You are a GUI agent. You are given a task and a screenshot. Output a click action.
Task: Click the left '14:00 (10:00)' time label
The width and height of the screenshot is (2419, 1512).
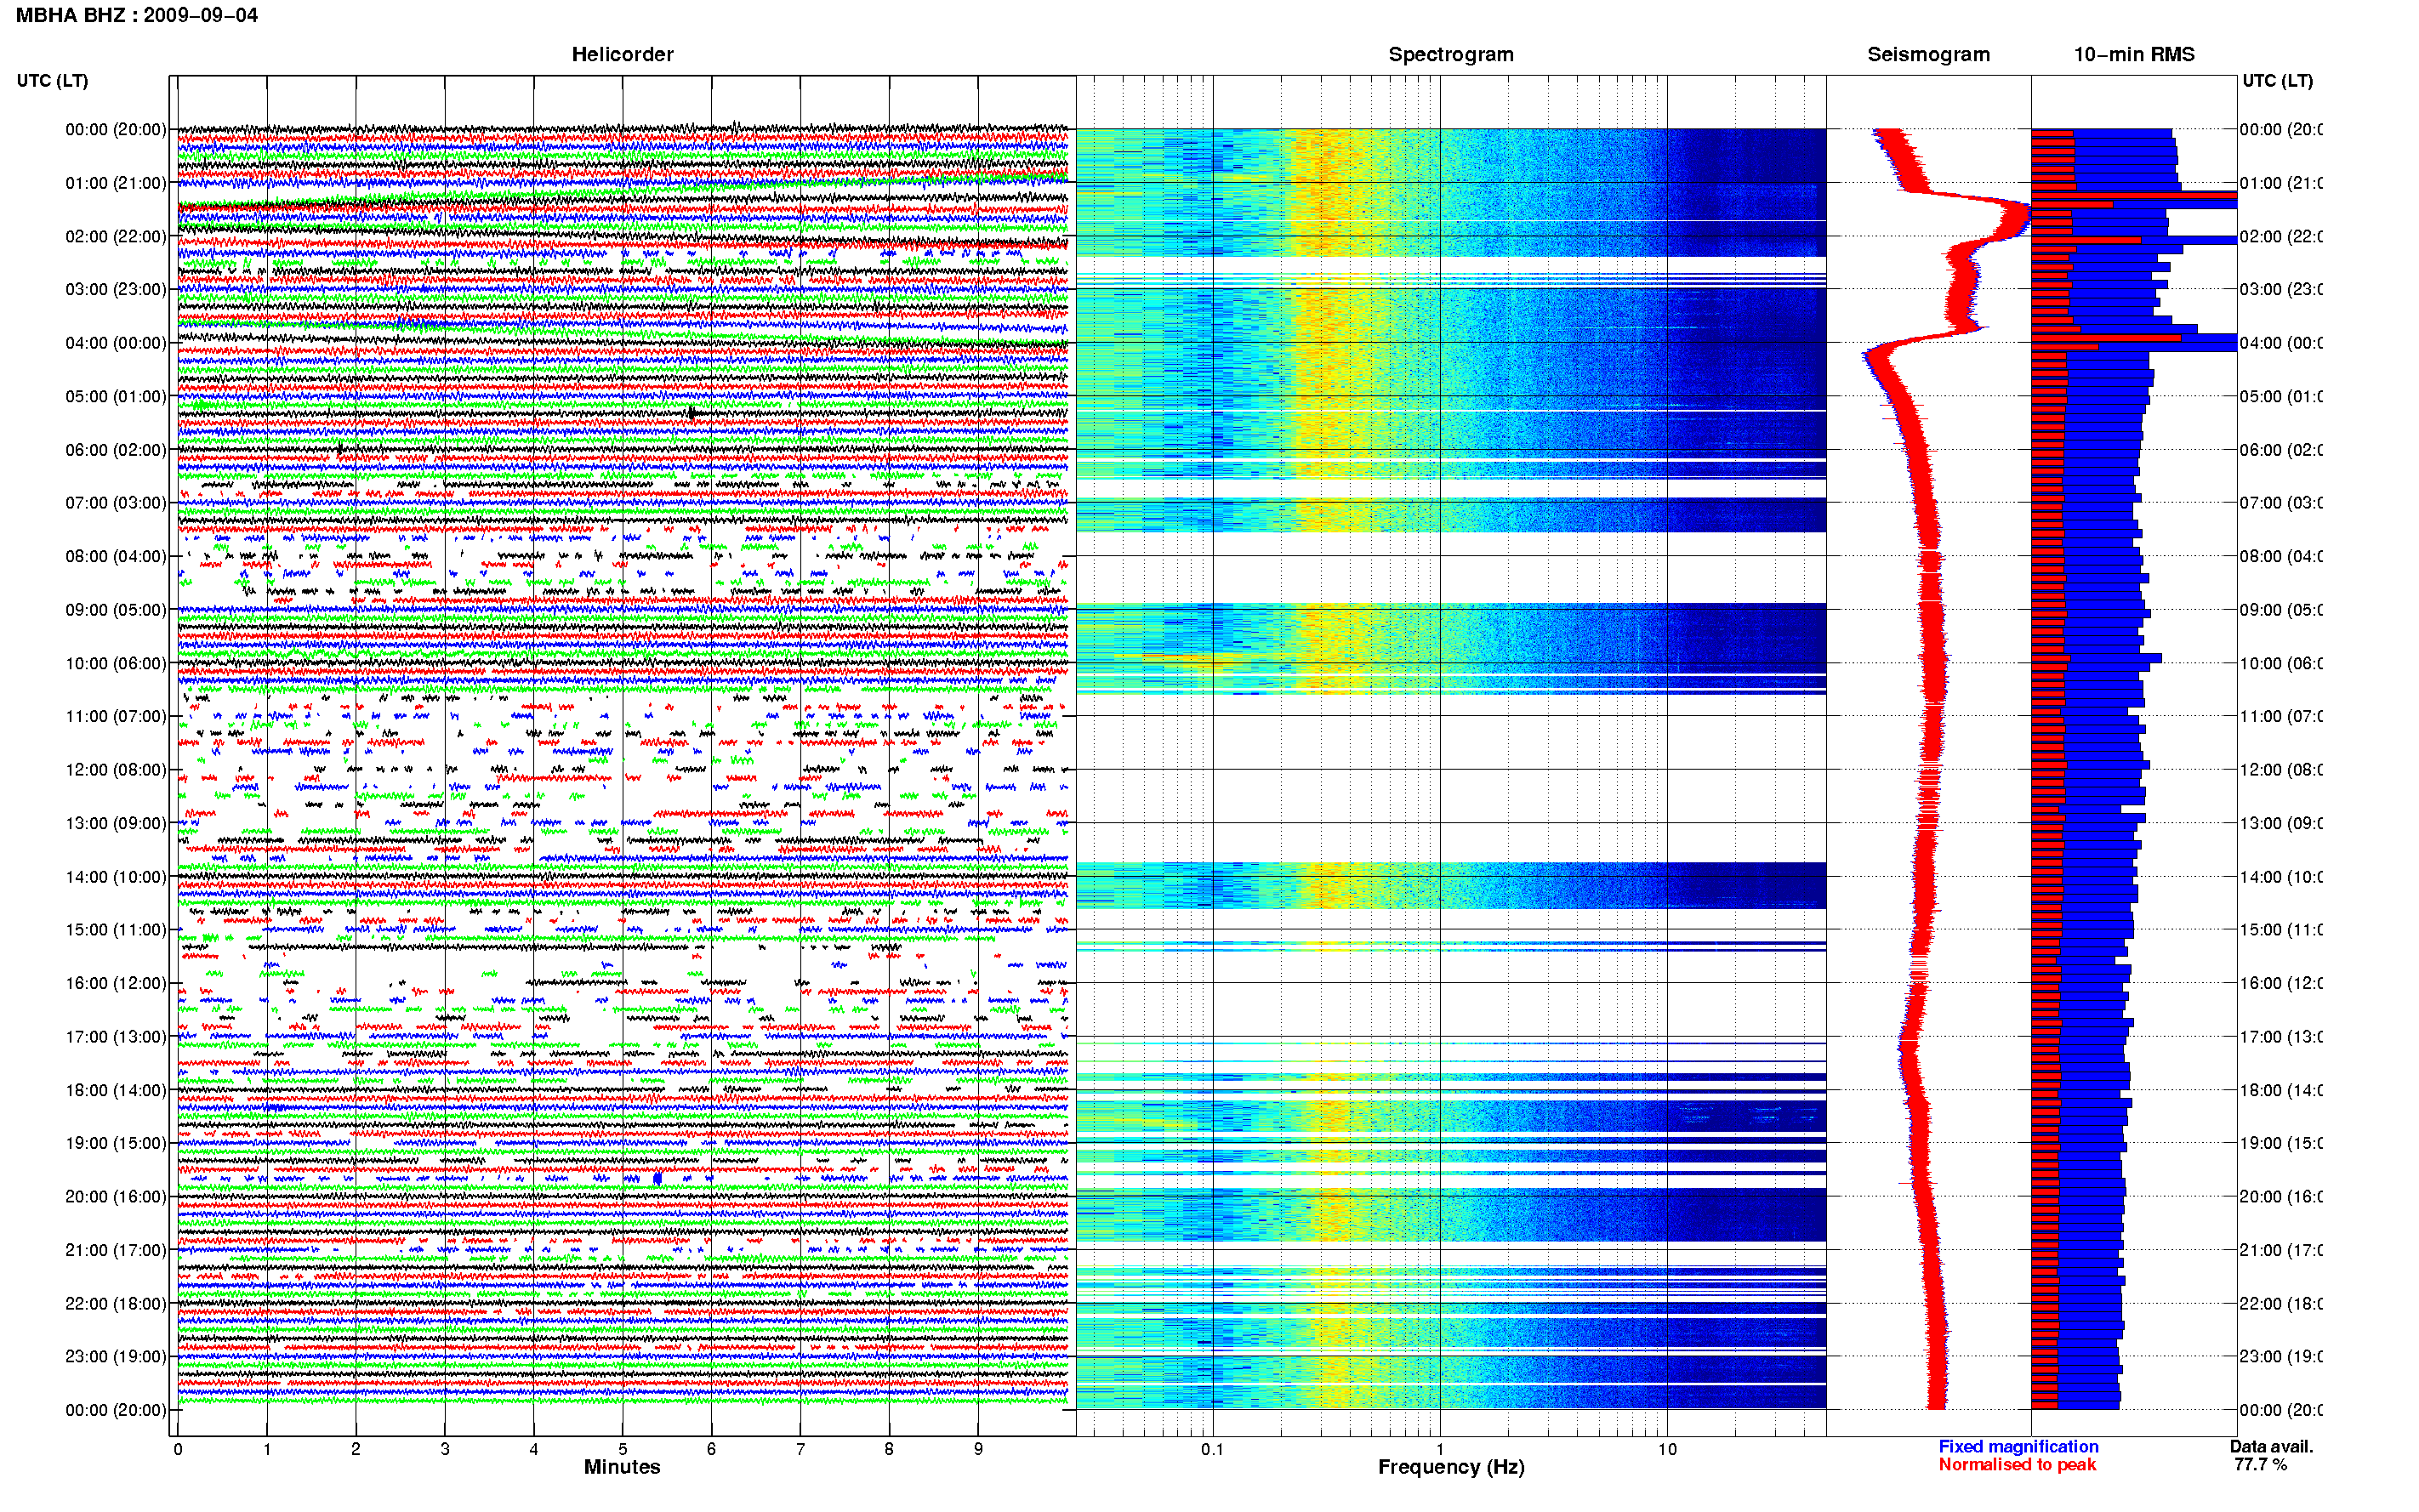pos(115,877)
